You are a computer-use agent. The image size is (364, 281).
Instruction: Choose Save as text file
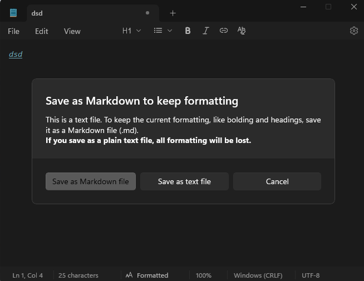[184, 181]
